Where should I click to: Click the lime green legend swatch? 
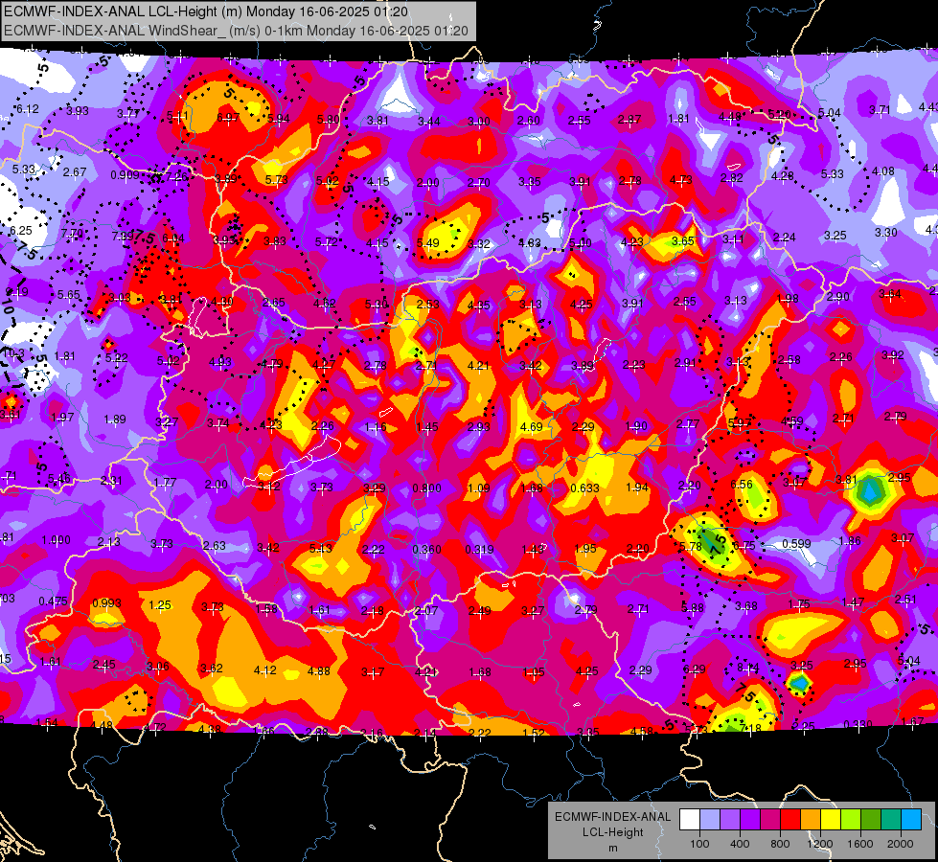point(851,819)
